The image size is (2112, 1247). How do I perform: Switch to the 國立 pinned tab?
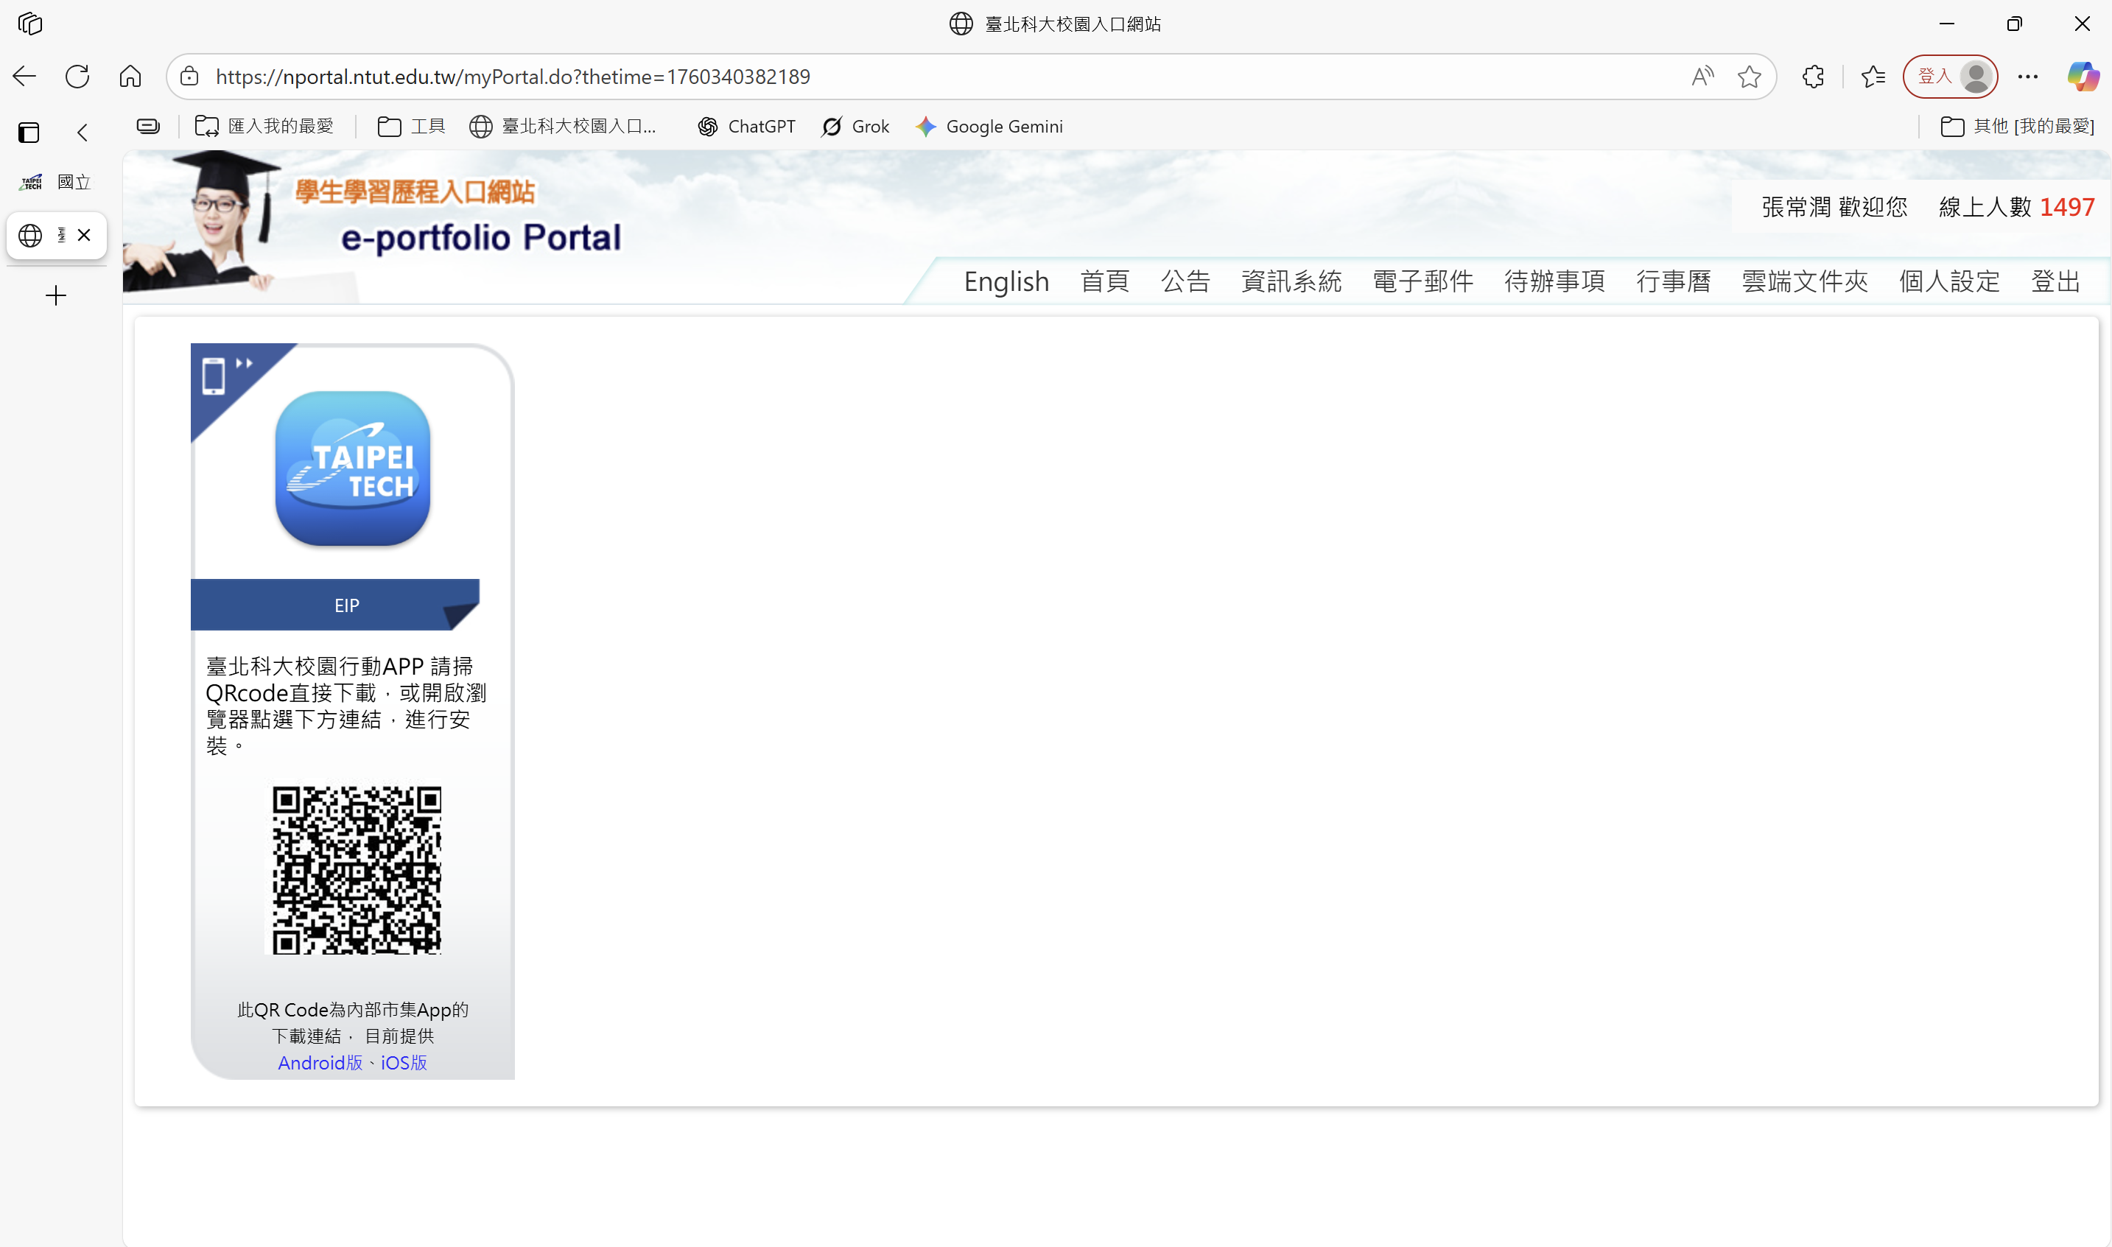[x=55, y=181]
